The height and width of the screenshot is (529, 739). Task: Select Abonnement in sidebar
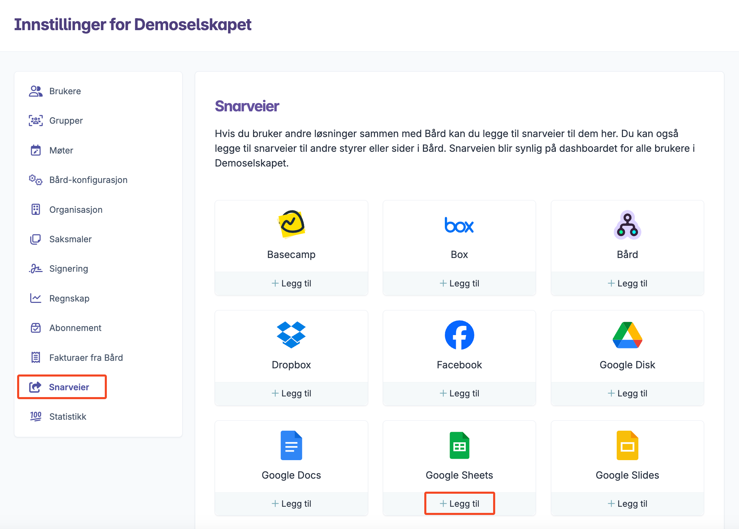coord(75,328)
